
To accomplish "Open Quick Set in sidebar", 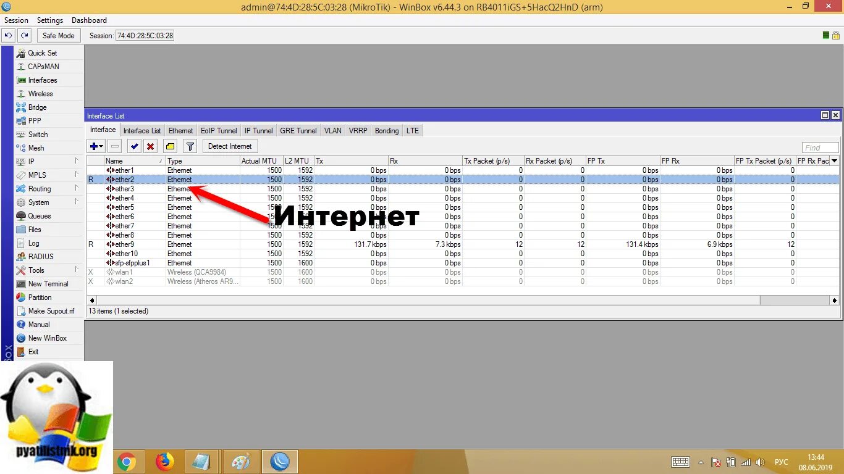I will [x=43, y=53].
